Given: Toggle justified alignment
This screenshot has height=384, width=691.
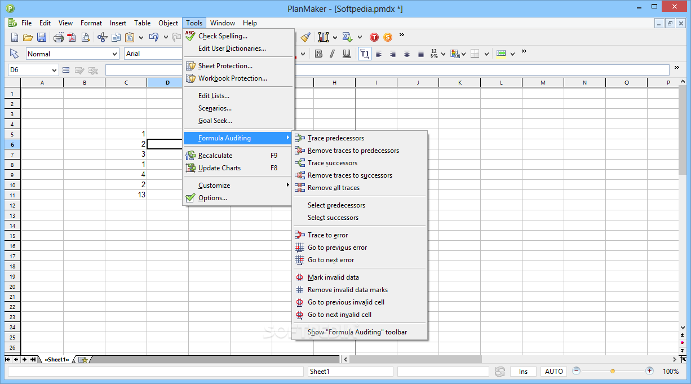Looking at the screenshot, I should (x=421, y=54).
